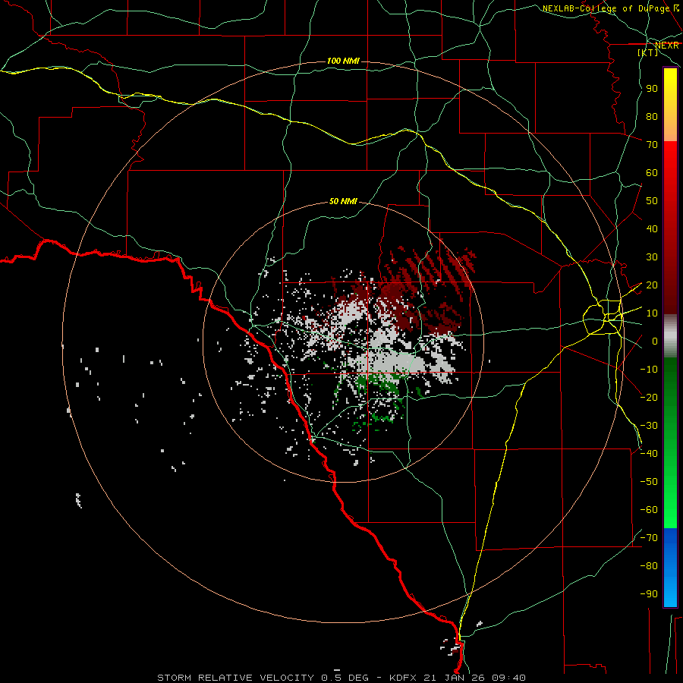Viewport: 683px width, 683px height.
Task: Select the -90 knot scale label
Action: [x=649, y=594]
